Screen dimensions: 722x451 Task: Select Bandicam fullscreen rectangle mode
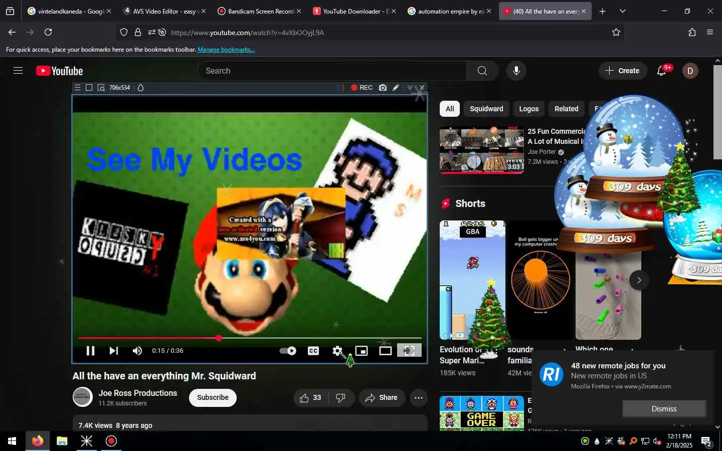[x=89, y=88]
